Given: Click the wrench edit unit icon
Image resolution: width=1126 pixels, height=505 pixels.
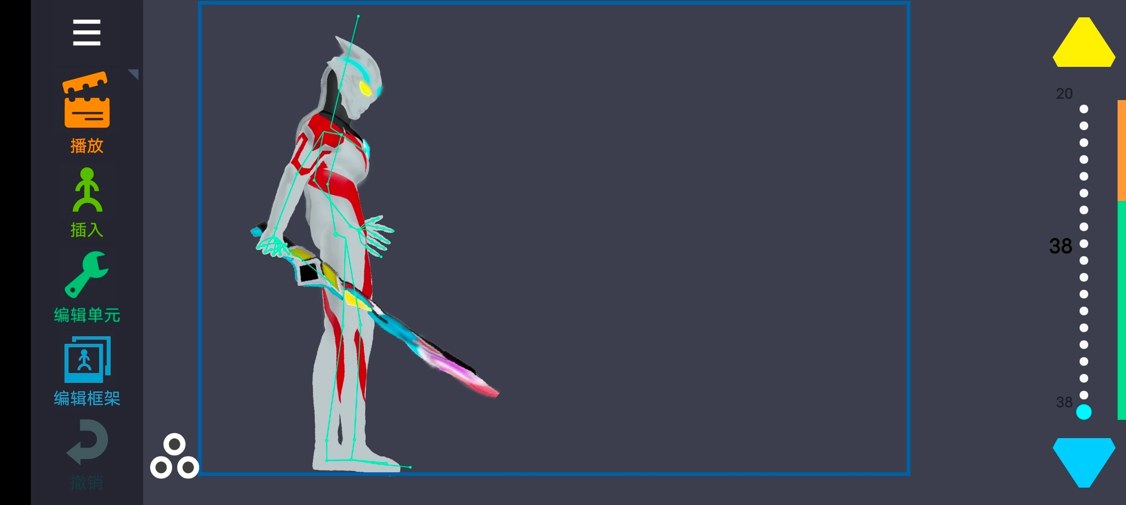Looking at the screenshot, I should click(87, 275).
